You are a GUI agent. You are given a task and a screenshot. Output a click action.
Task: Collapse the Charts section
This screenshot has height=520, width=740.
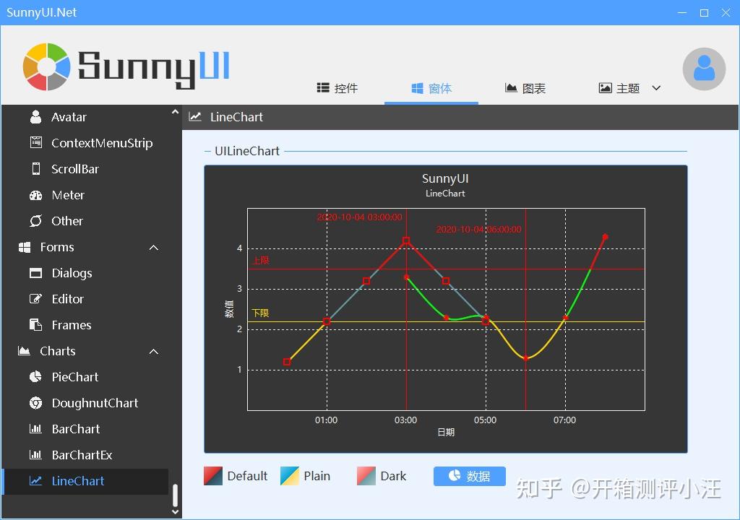pyautogui.click(x=153, y=351)
